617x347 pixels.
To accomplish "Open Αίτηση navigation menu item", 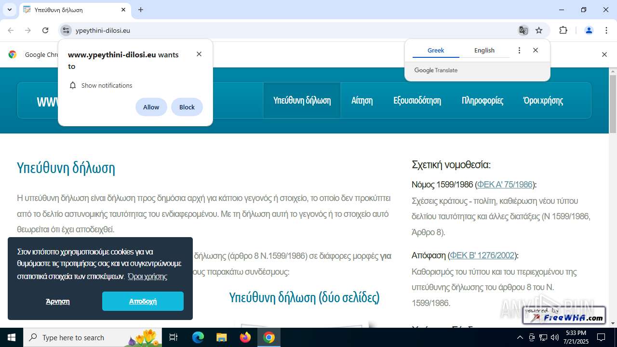I will 362,100.
